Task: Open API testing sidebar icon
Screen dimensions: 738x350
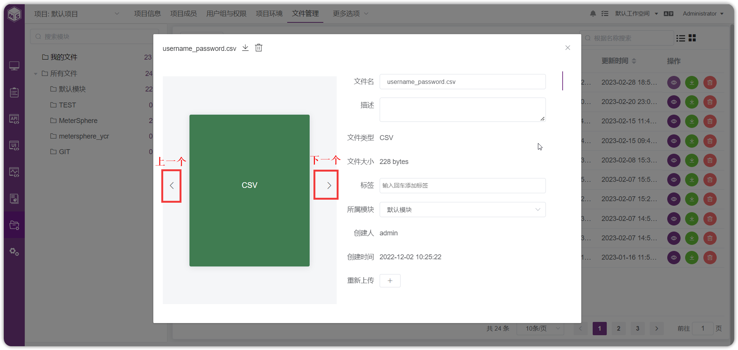Action: [14, 119]
